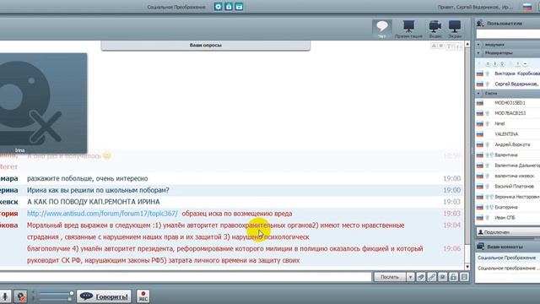Open the Послать dropdown arrow

click(410, 277)
